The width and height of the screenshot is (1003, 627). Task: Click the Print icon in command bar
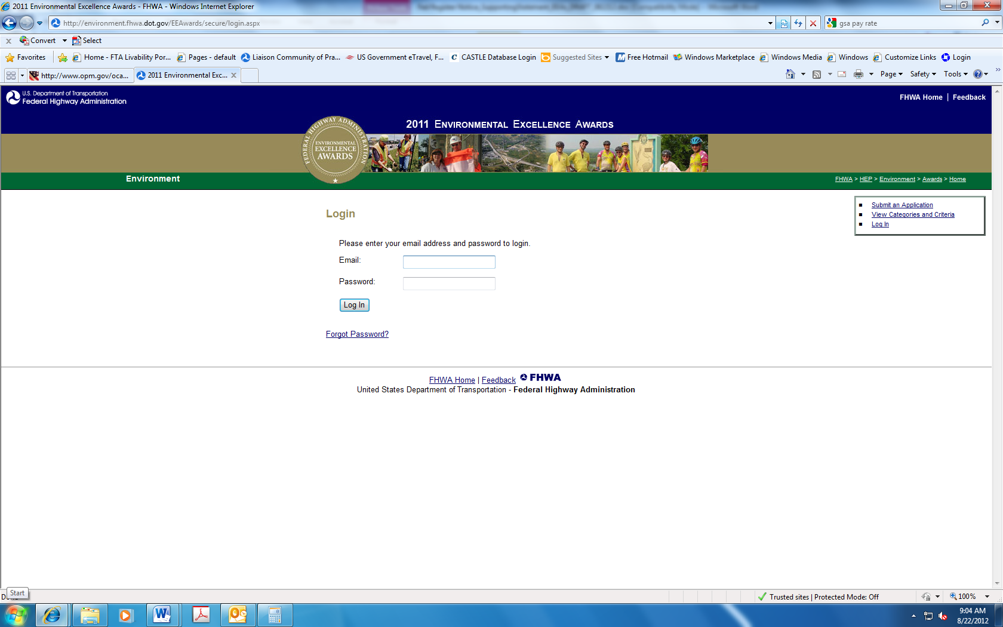point(859,74)
